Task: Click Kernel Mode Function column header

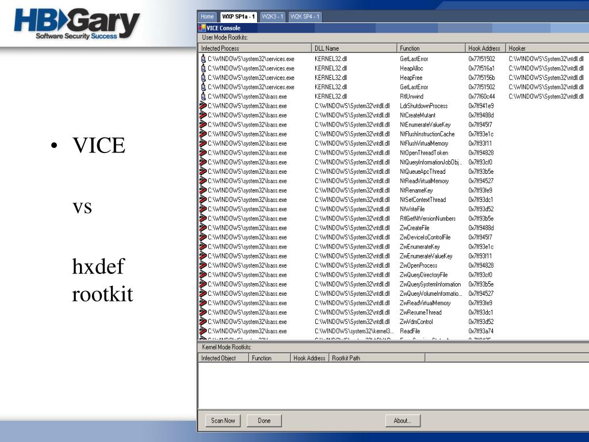Action: [x=270, y=358]
